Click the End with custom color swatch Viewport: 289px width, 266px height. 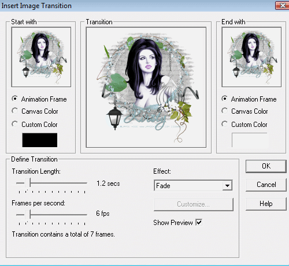pos(250,140)
